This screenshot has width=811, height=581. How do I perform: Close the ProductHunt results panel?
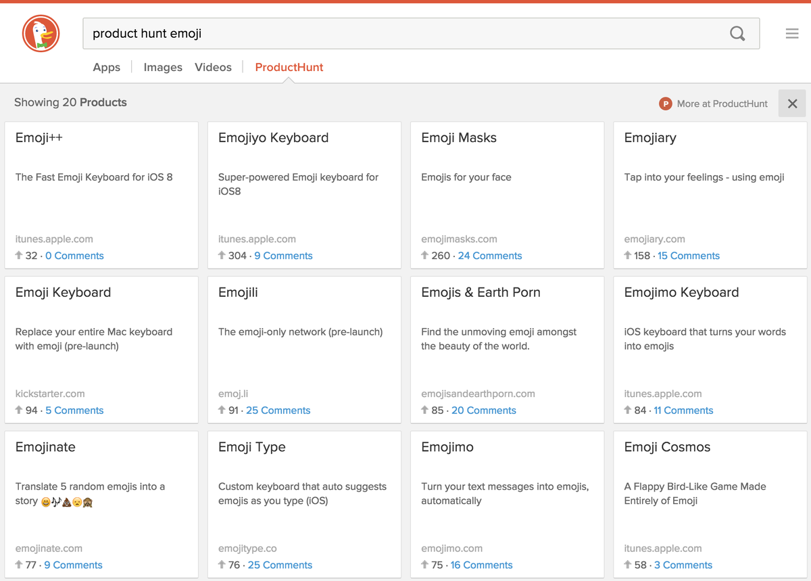[x=792, y=103]
